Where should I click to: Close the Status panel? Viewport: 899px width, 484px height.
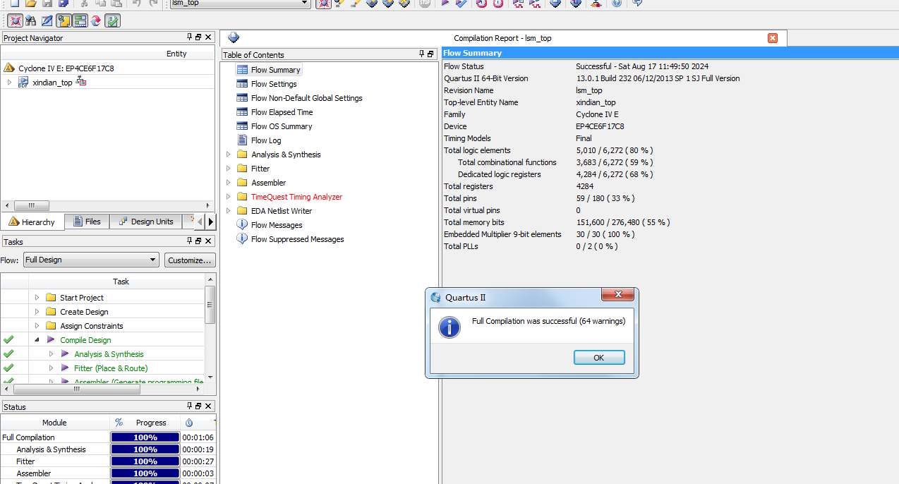tap(208, 406)
